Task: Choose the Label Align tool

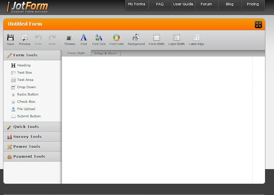Action: (197, 38)
